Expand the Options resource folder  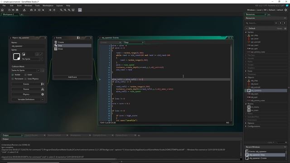click(x=246, y=123)
